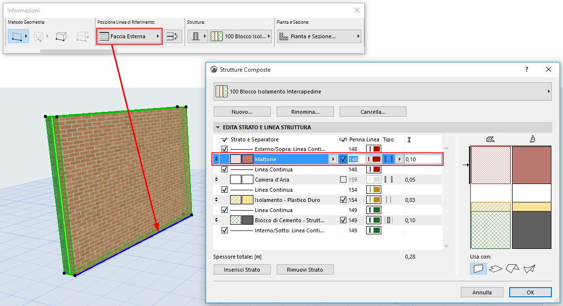
Task: Toggle Linea Continua checkbox with pen 148
Action: tap(224, 169)
